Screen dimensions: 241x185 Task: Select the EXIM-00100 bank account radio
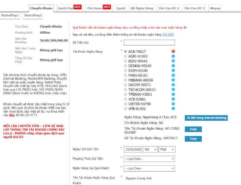tap(126, 71)
